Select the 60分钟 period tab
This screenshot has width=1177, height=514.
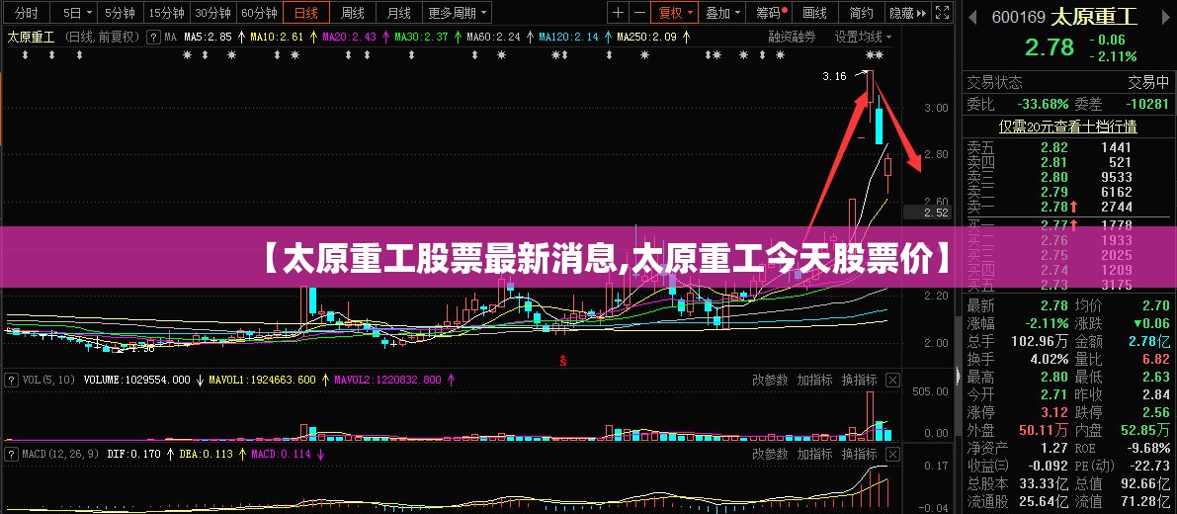click(259, 13)
